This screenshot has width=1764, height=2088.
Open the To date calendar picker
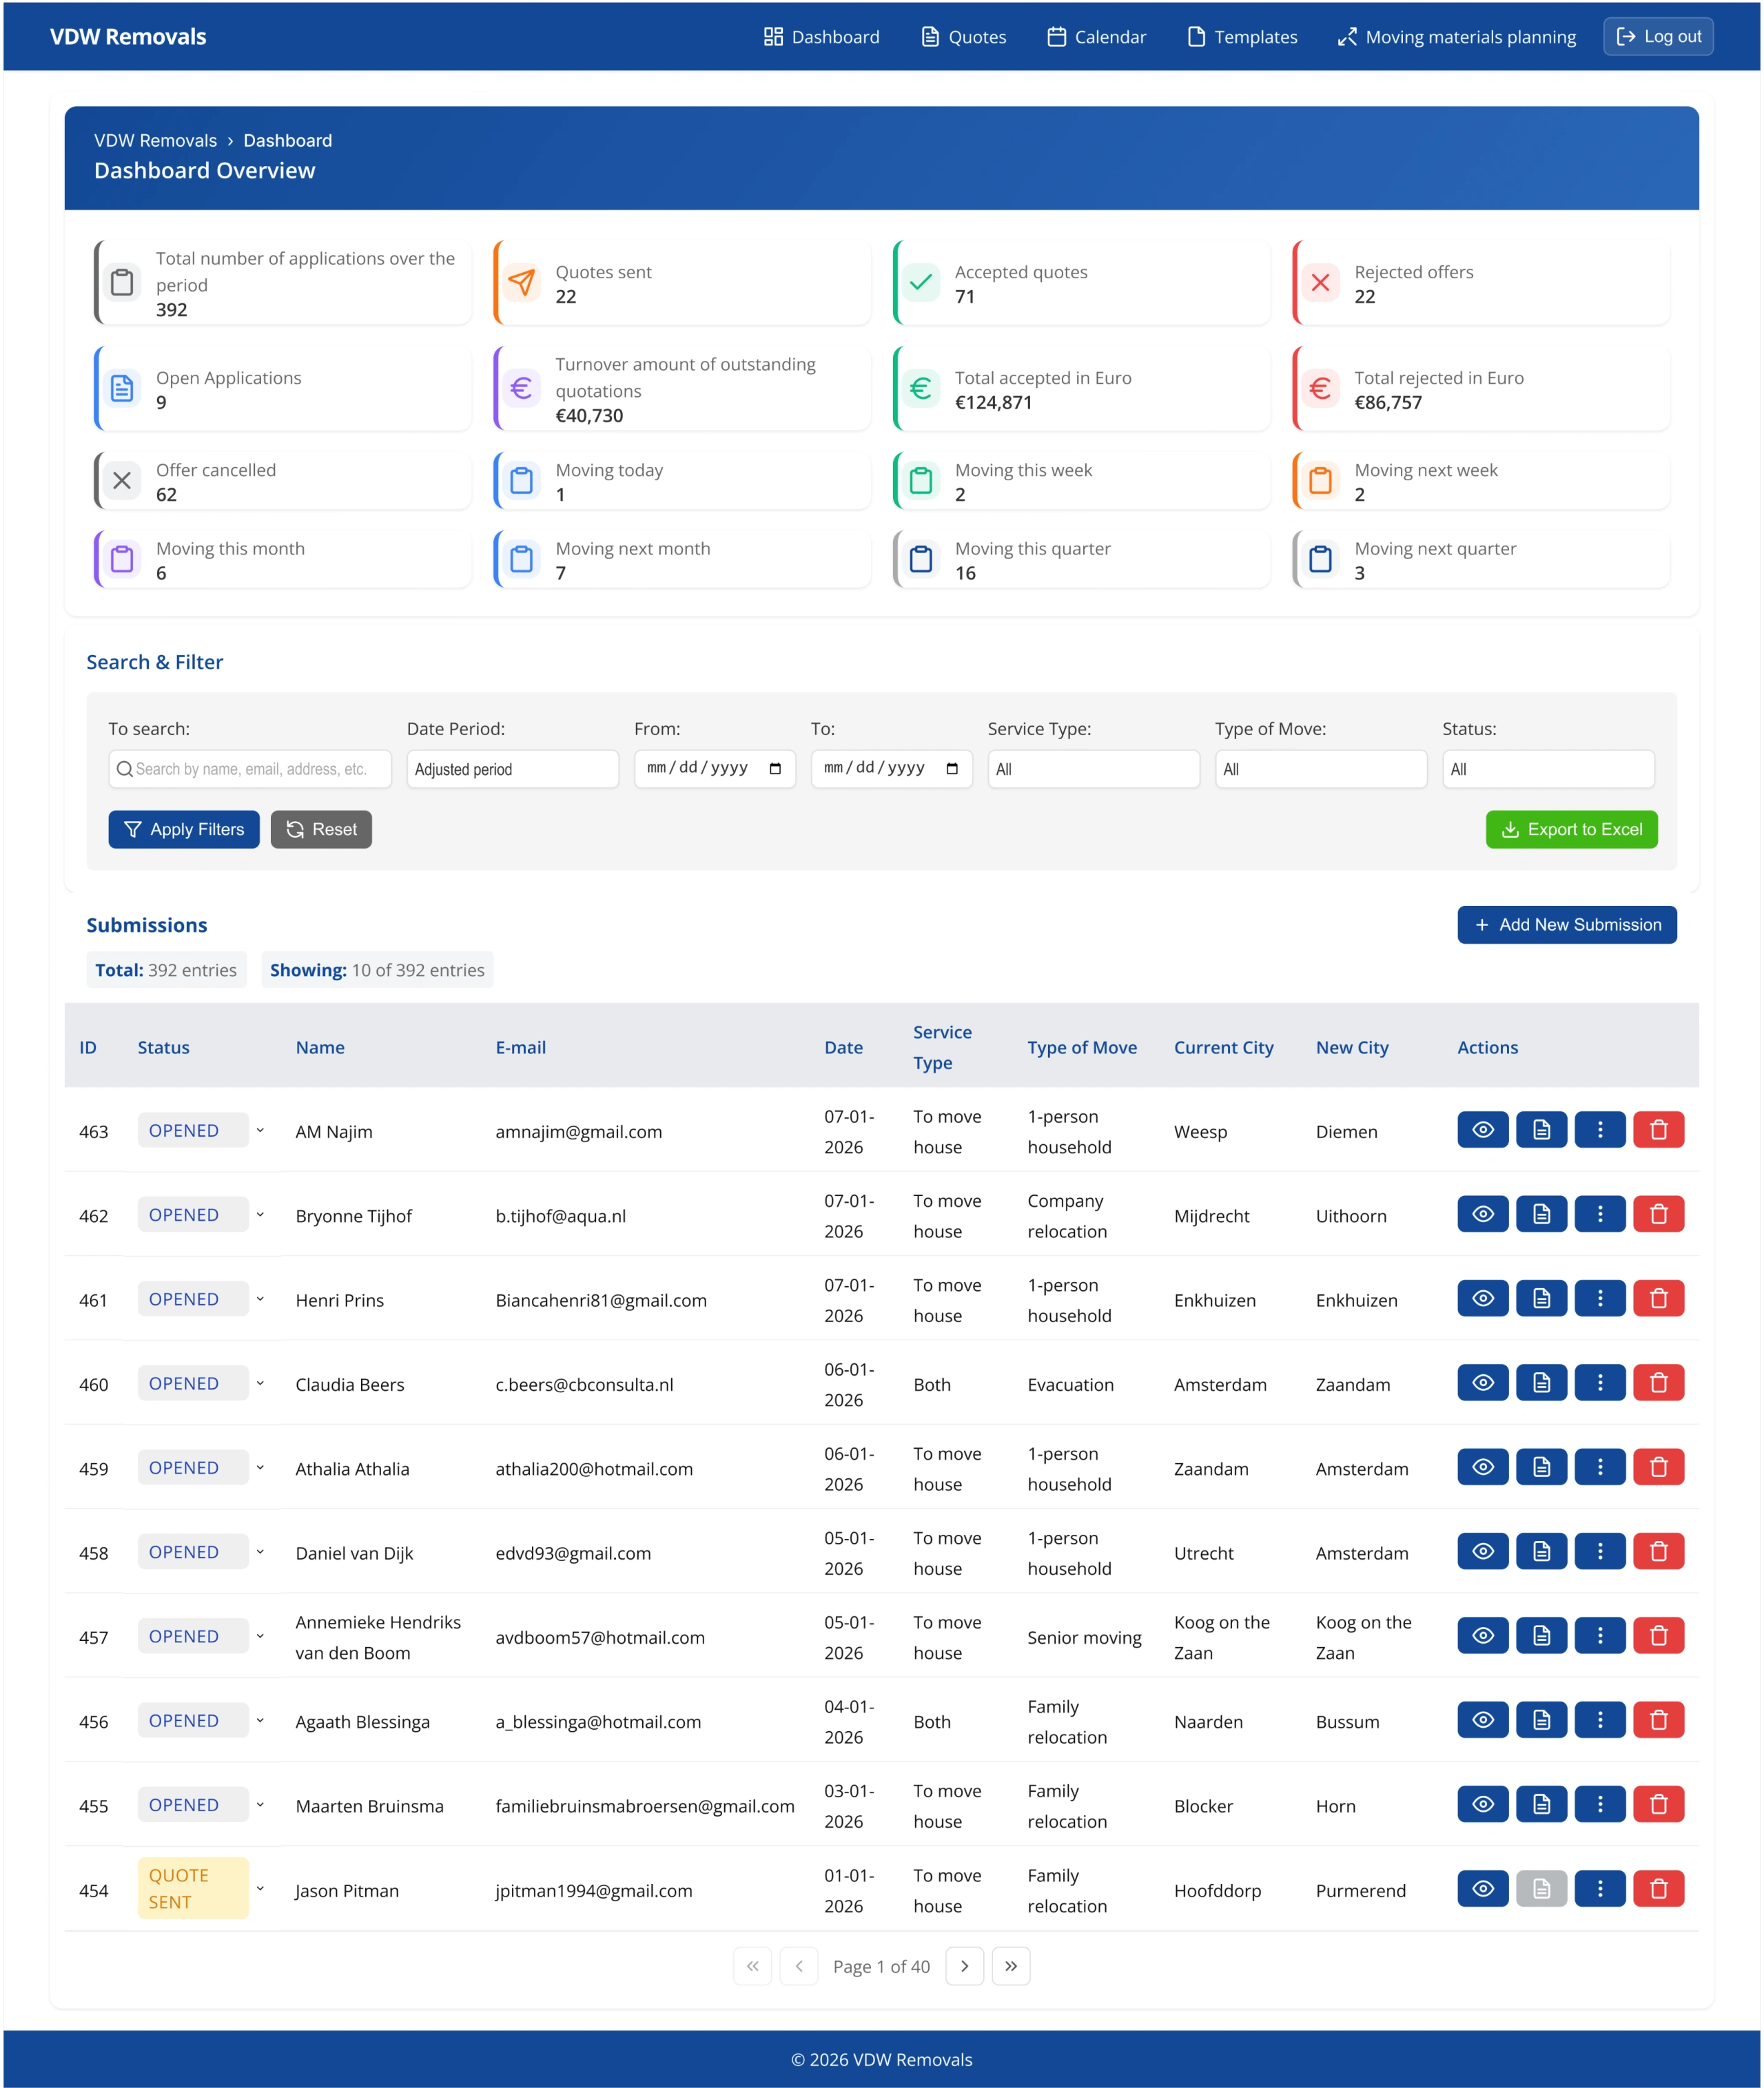pos(952,769)
